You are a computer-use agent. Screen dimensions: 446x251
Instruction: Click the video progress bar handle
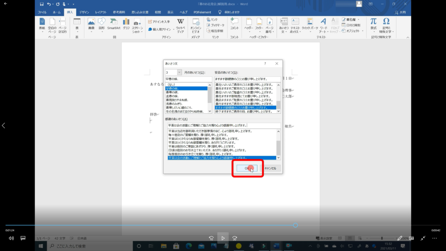[295, 225]
